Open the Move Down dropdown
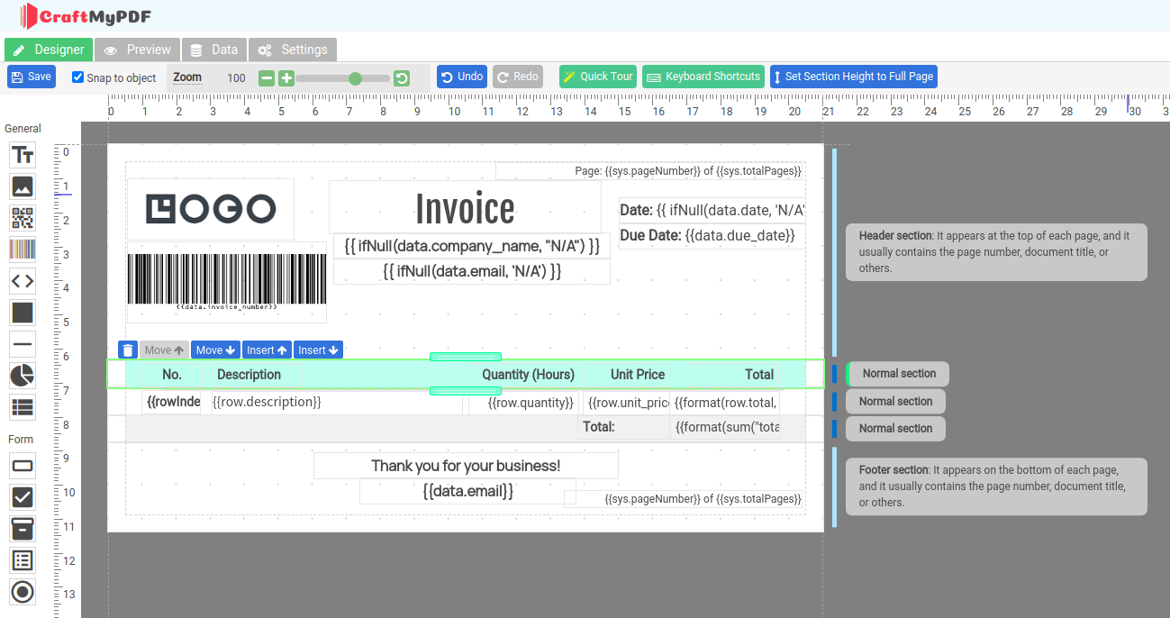Viewport: 1170px width, 618px height. point(215,350)
